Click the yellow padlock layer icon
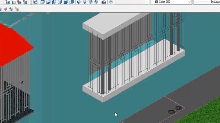The image size is (220, 123). (x=17, y=9)
